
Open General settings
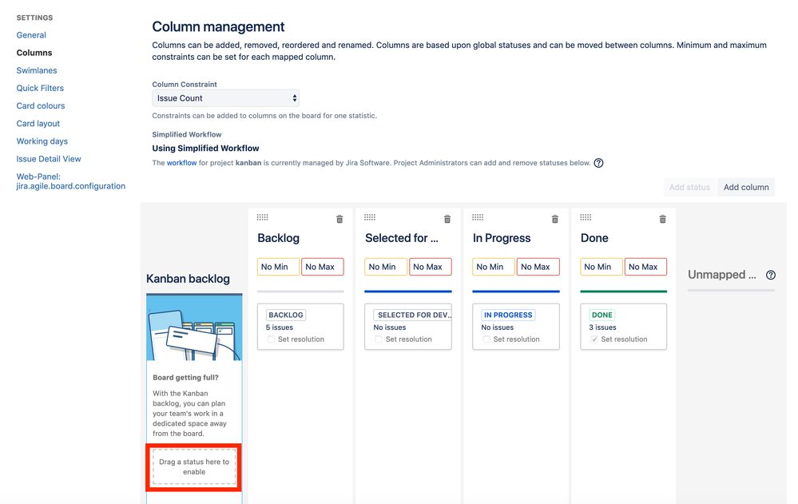pos(31,35)
